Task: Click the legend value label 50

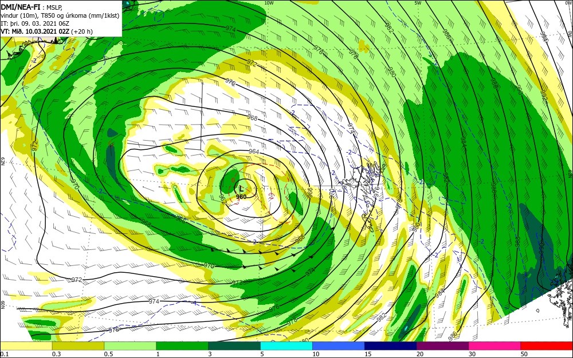Action: 524,354
